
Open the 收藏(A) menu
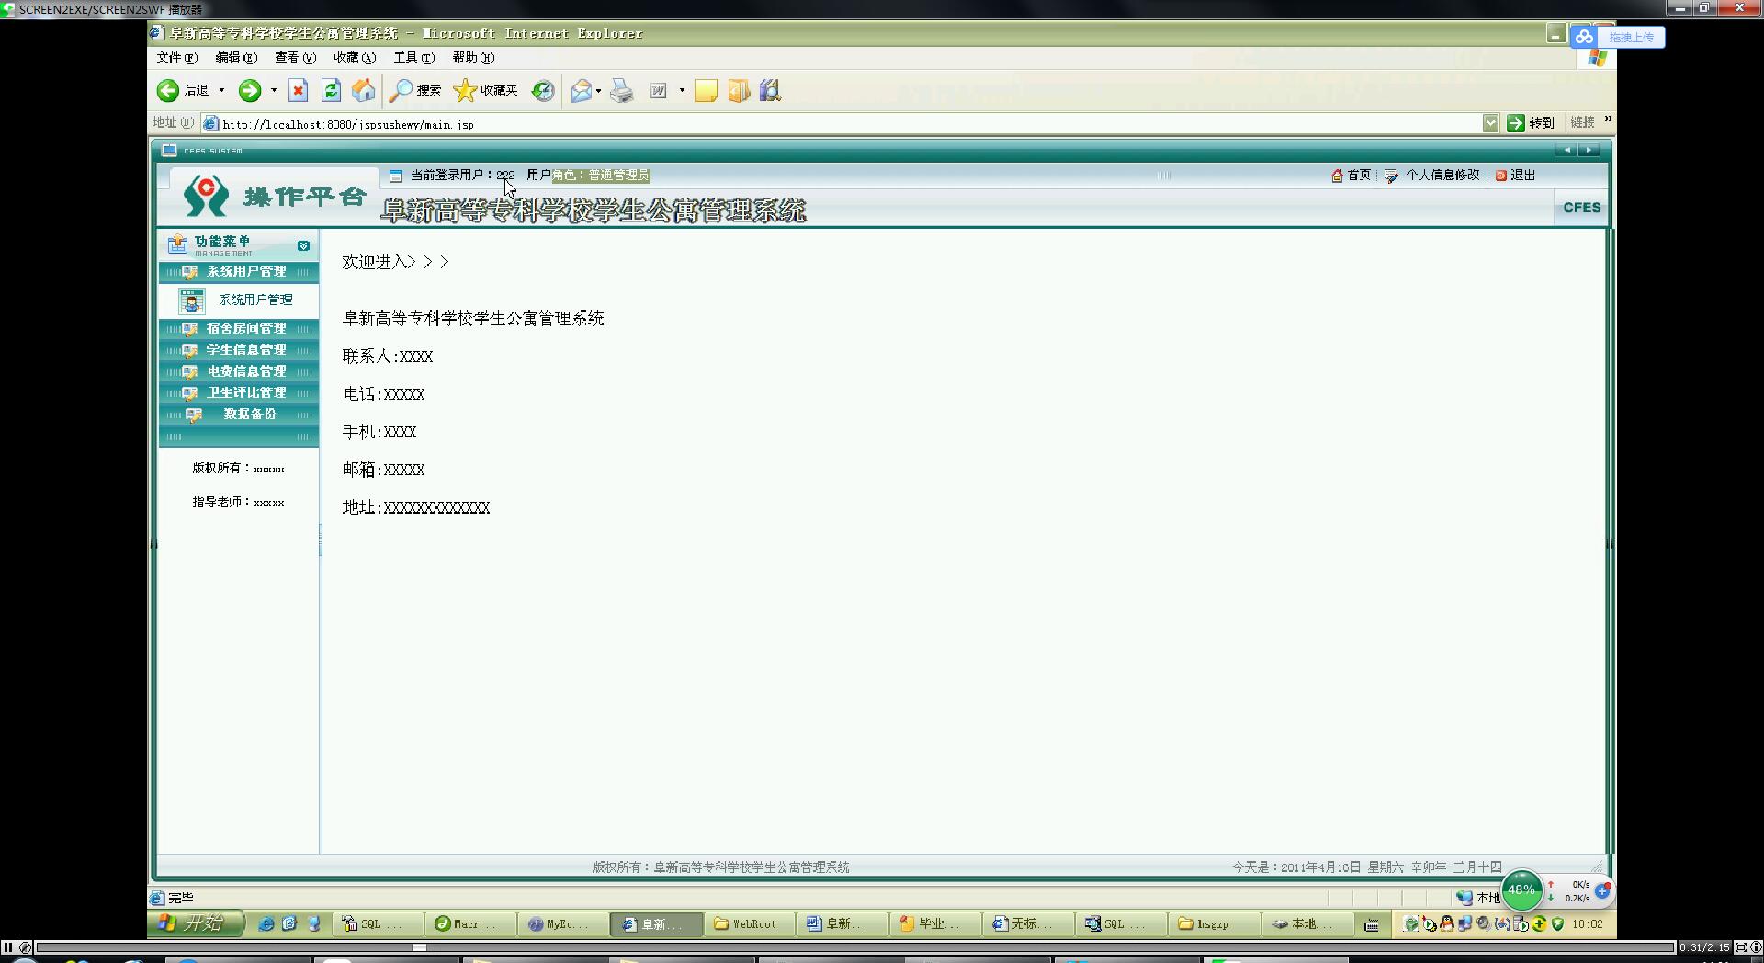click(355, 58)
